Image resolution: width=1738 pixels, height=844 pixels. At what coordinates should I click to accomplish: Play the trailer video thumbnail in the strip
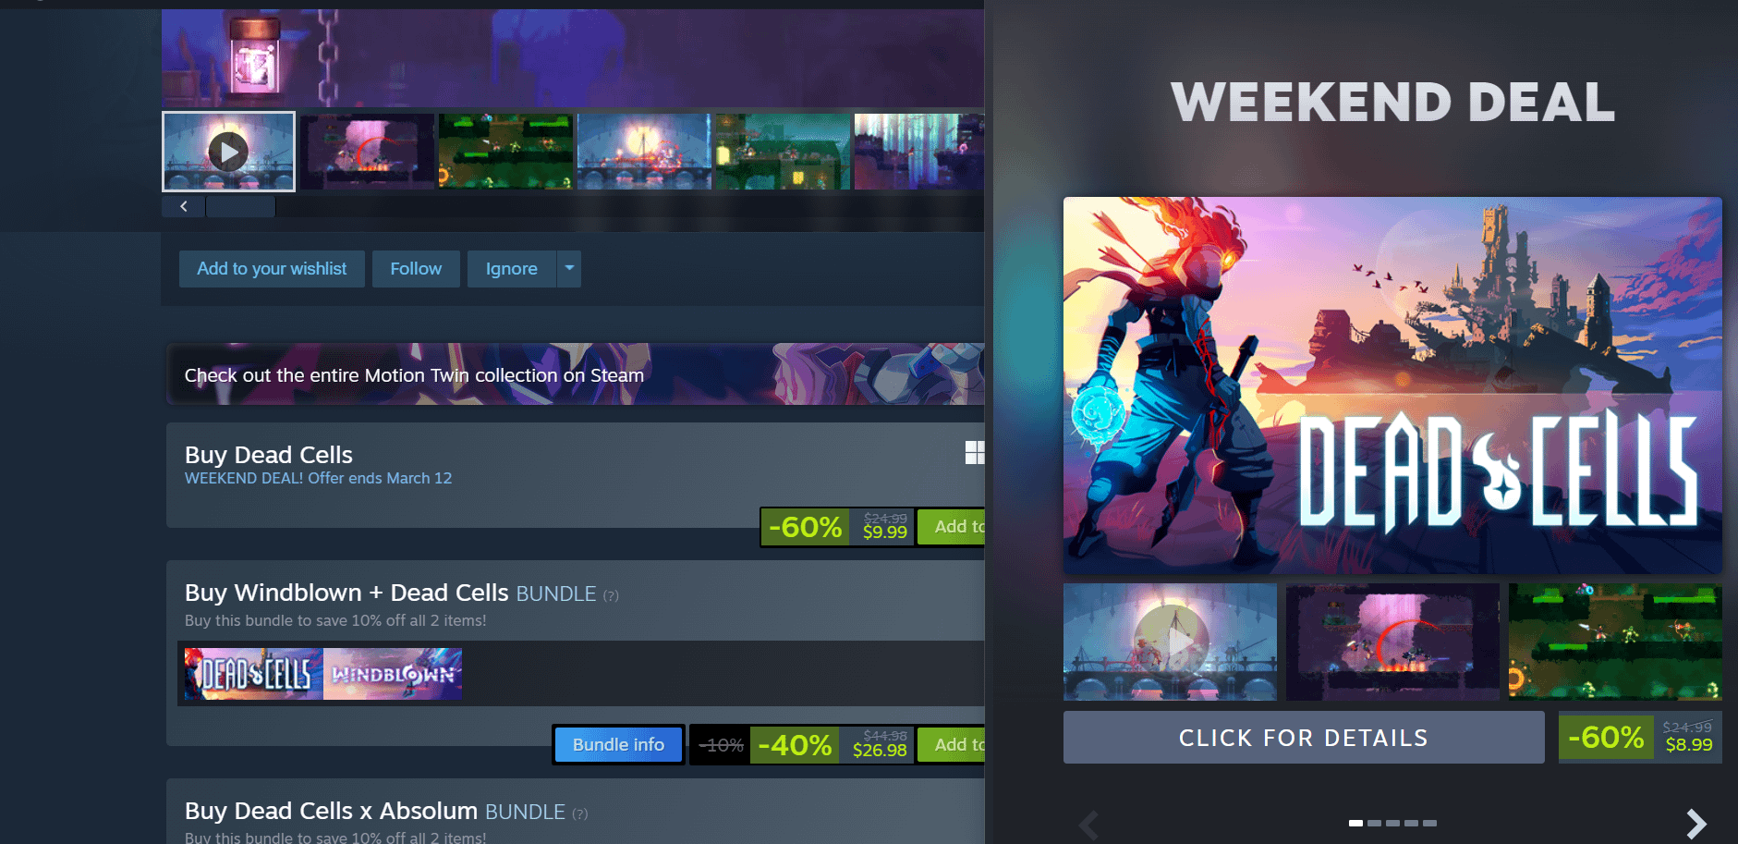pyautogui.click(x=228, y=152)
